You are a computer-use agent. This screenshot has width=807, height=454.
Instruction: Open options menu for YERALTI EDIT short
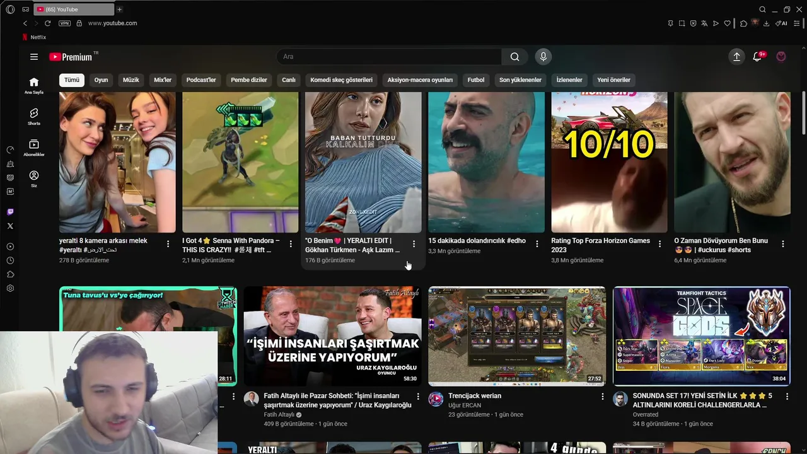(x=414, y=244)
